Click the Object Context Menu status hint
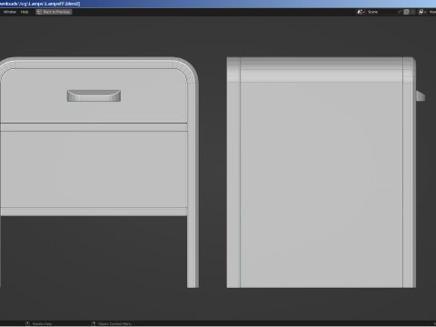The height and width of the screenshot is (327, 436). tap(112, 323)
